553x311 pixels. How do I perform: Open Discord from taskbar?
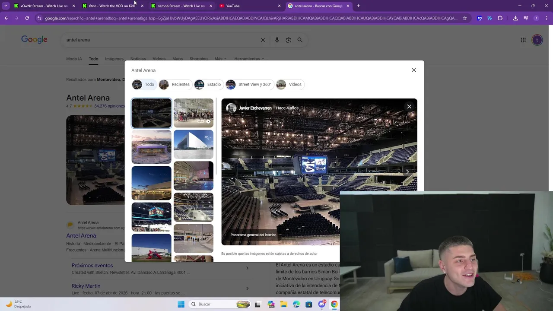[x=321, y=304]
